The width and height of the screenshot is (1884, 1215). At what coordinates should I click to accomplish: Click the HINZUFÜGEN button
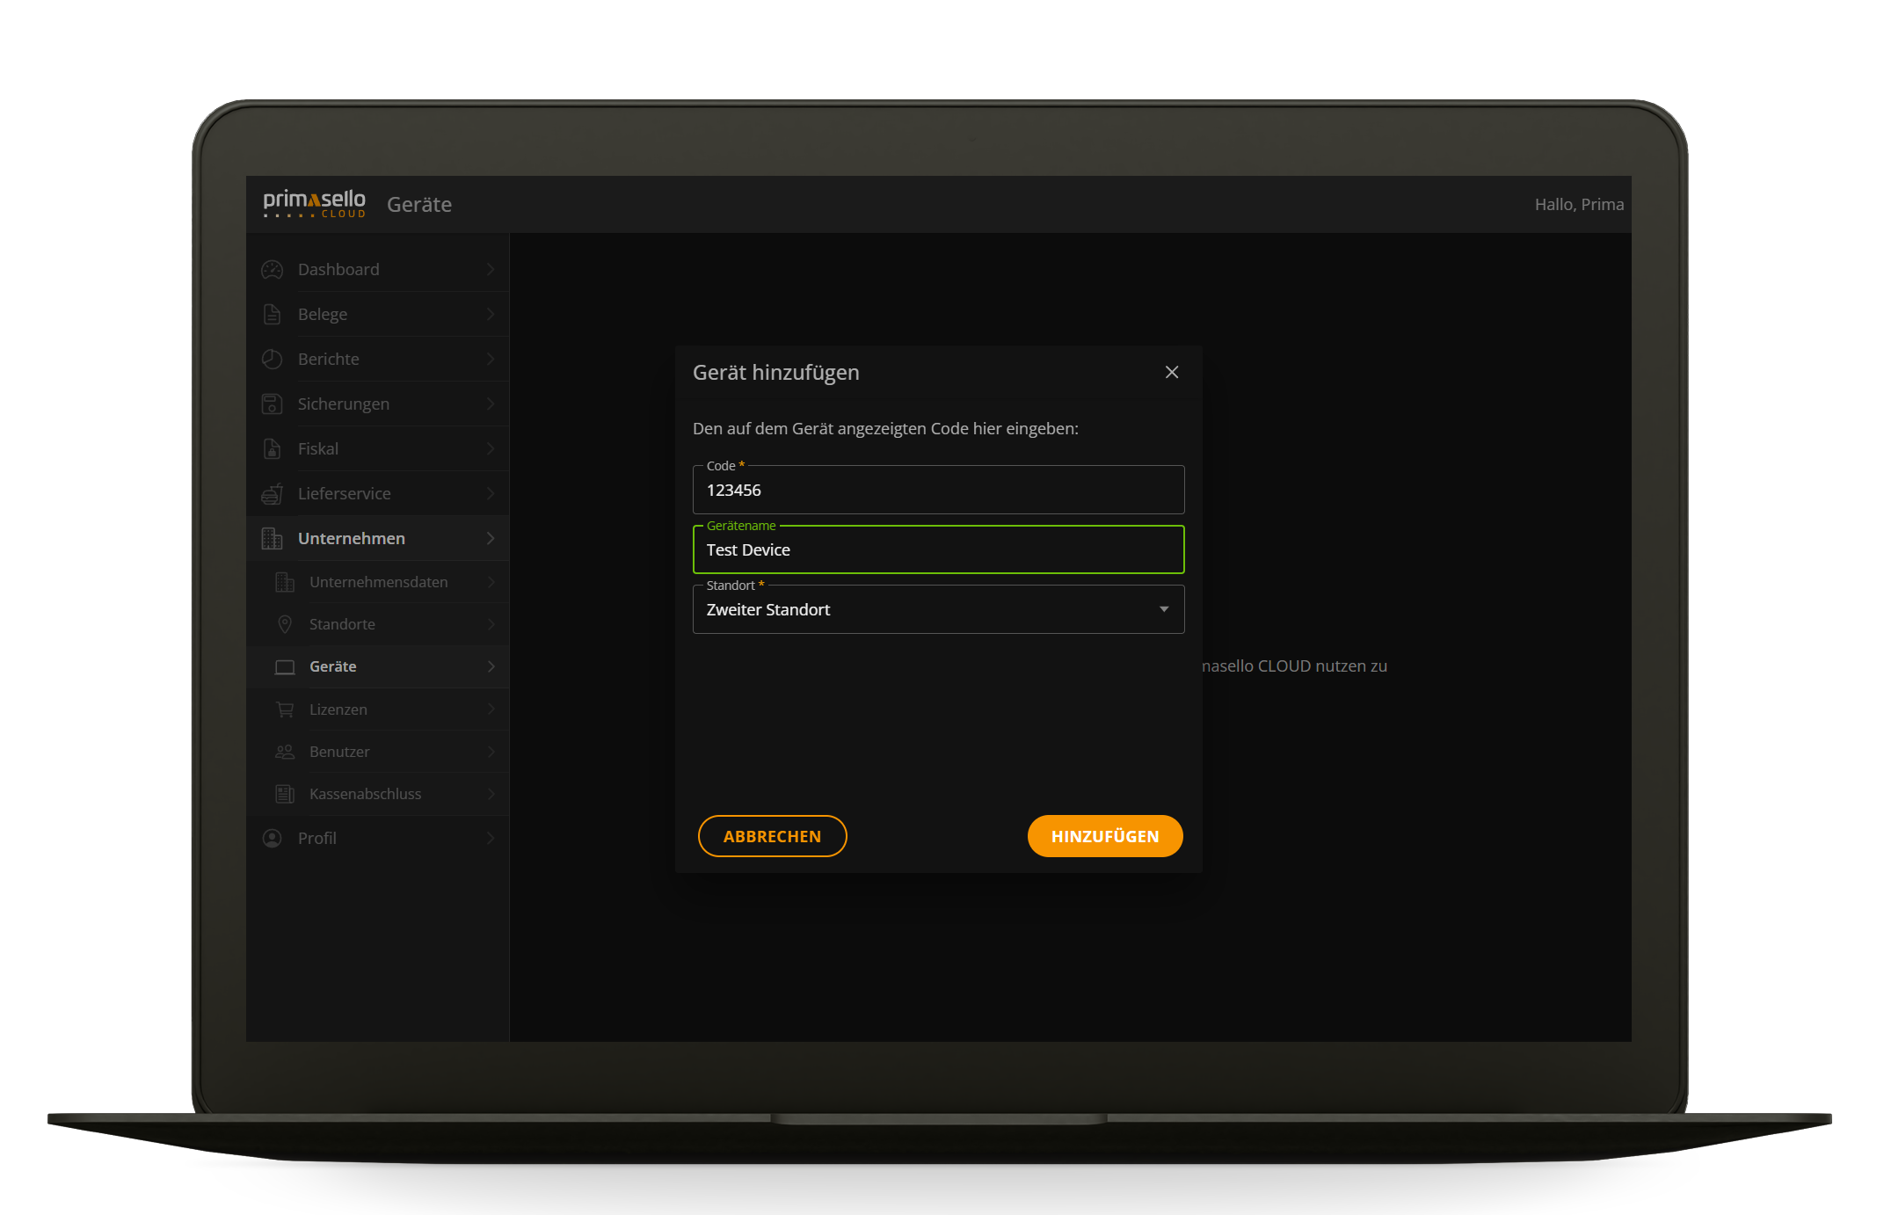(1104, 836)
